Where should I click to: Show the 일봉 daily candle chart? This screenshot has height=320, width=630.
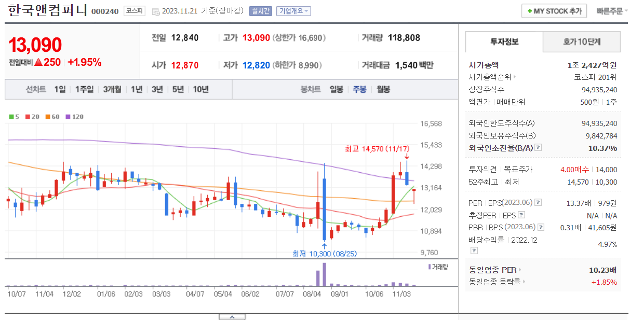[337, 89]
